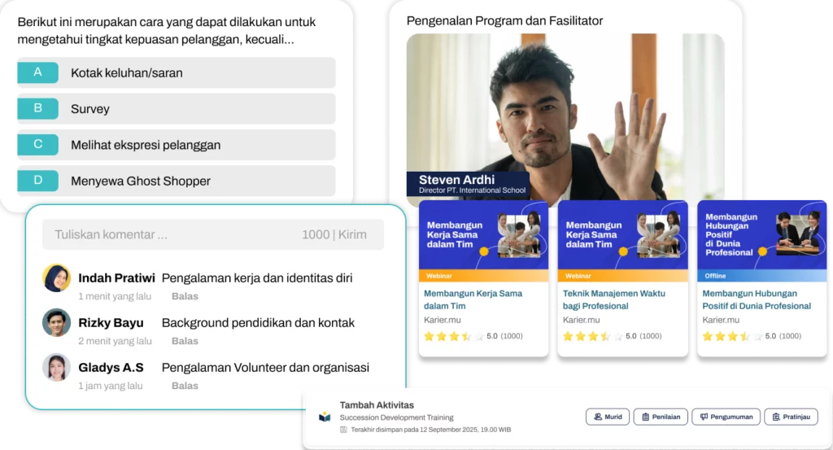Click the Pratinjau preview button
This screenshot has width=833, height=450.
(791, 417)
